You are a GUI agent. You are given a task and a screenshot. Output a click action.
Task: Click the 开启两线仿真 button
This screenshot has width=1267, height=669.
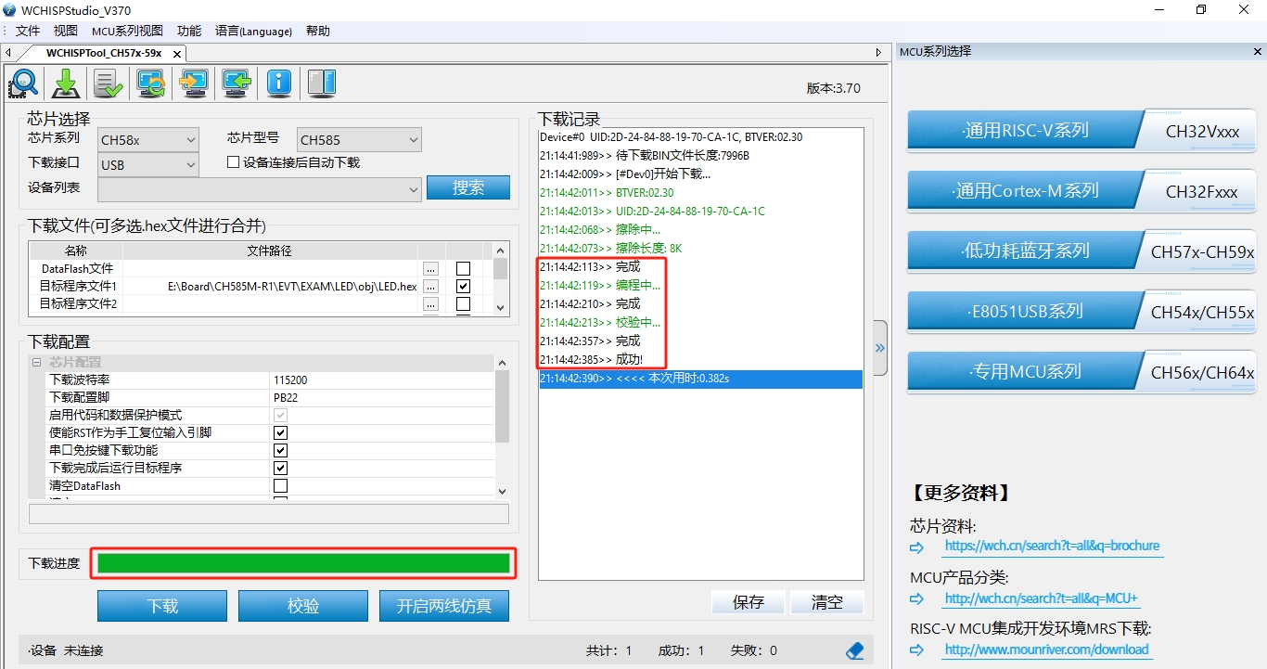point(444,606)
